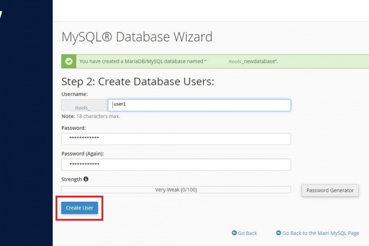369x246 pixels.
Task: Click the 'Password (Again):' label
Action: click(83, 154)
